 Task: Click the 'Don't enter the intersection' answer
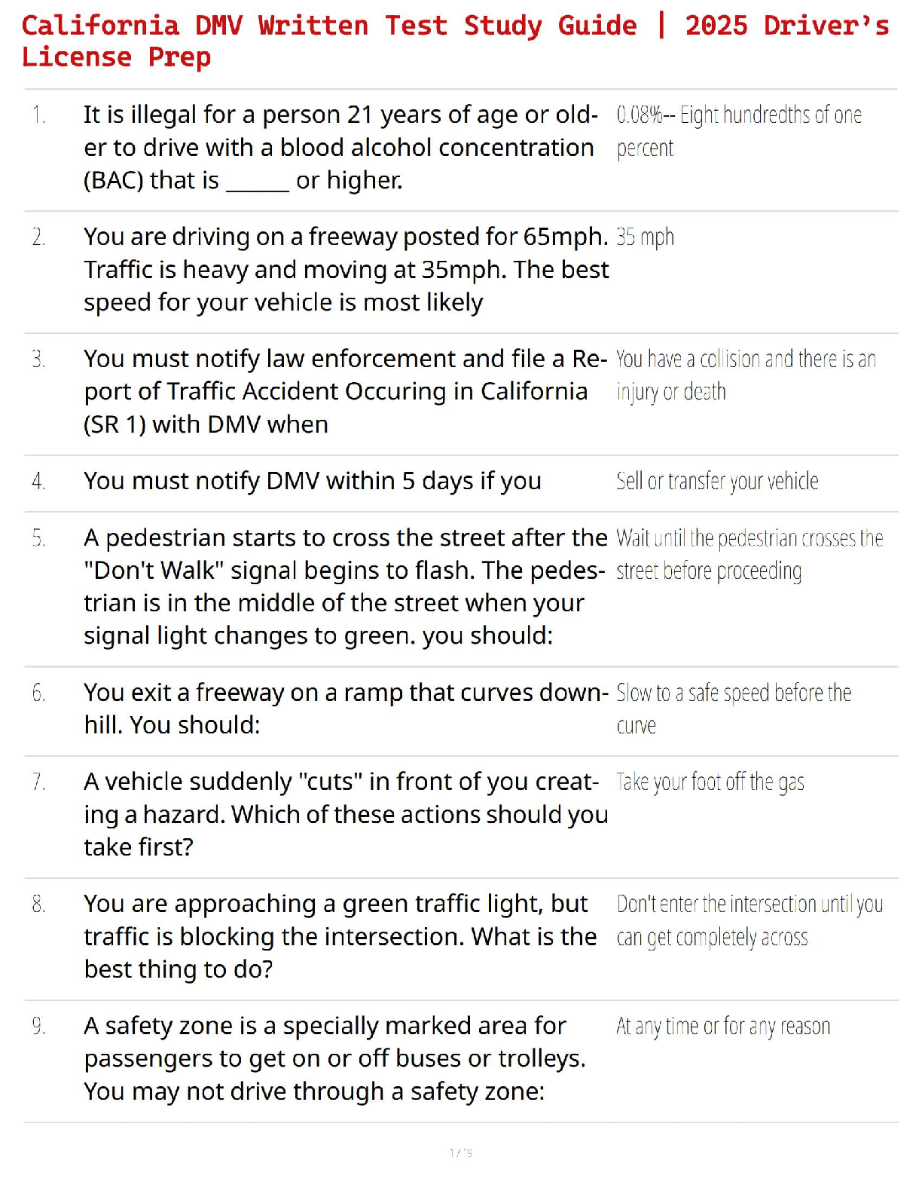pos(749,920)
